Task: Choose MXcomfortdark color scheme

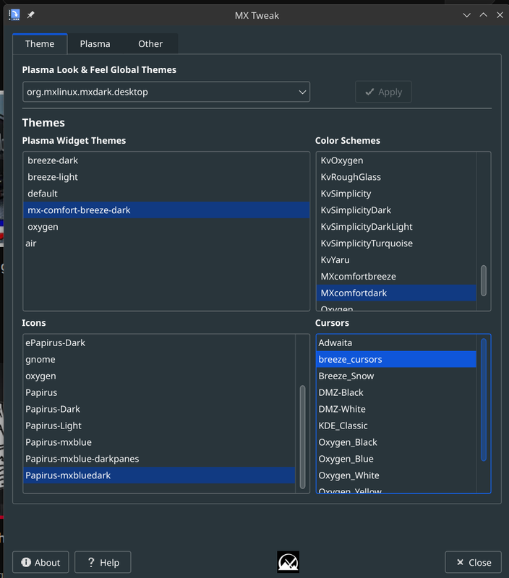Action: tap(396, 293)
